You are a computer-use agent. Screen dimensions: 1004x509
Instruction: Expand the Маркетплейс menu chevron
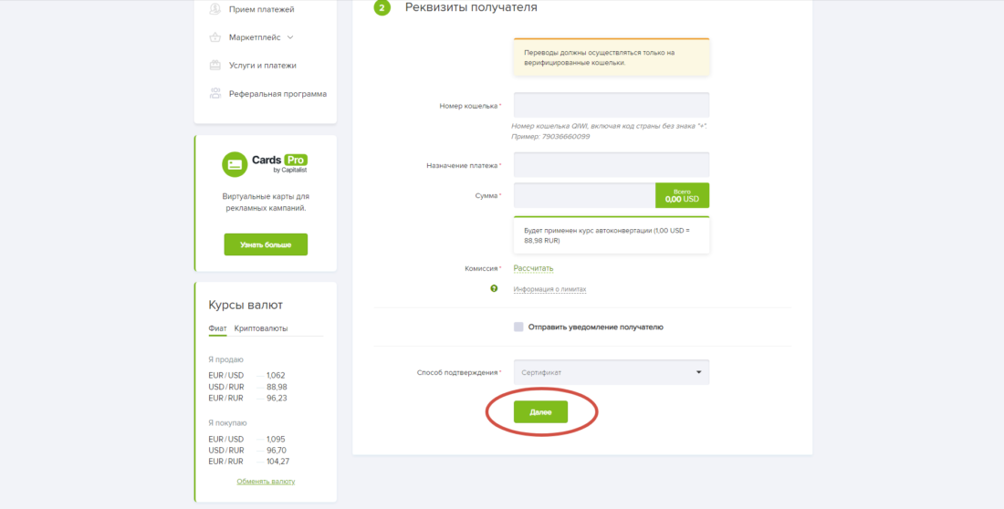pyautogui.click(x=290, y=37)
